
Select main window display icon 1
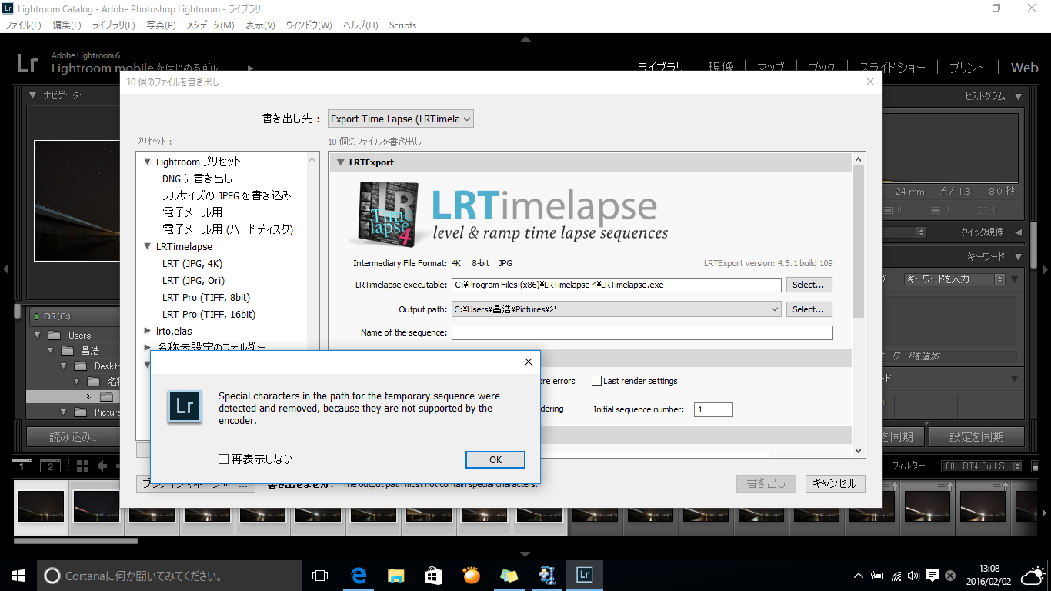tap(22, 466)
